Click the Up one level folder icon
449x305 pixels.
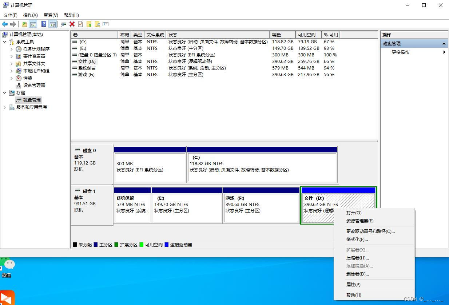click(24, 24)
